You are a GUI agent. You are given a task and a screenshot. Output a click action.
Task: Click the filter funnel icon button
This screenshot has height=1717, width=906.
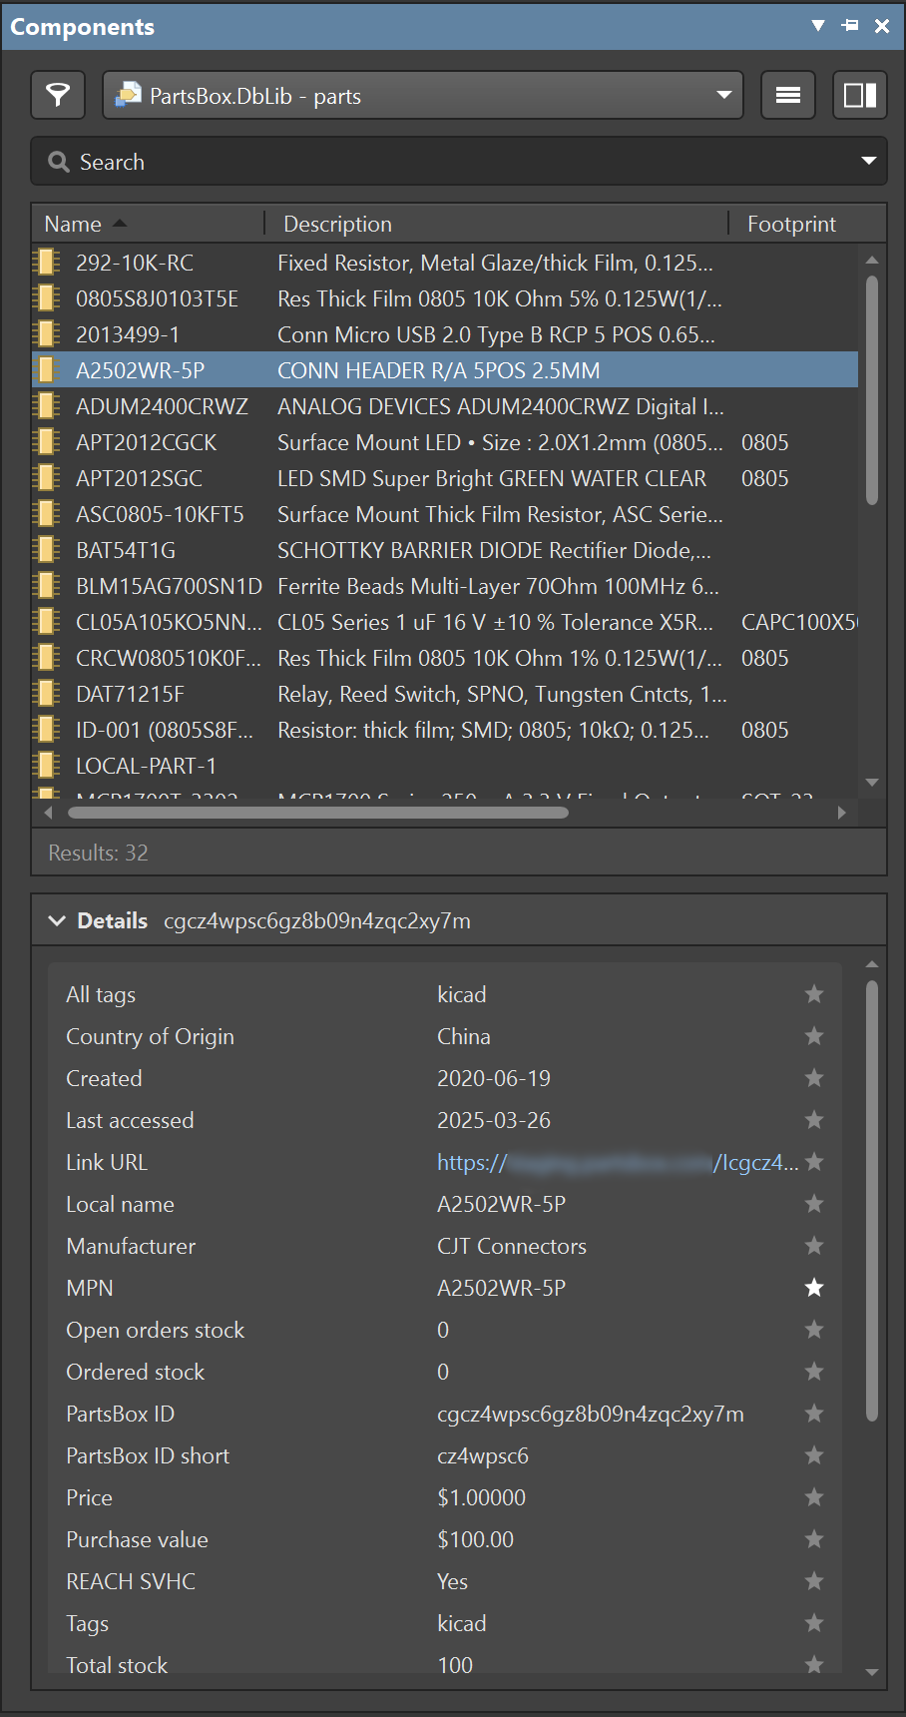[58, 96]
